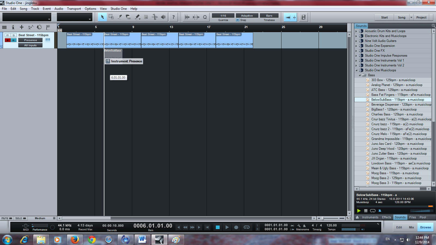The width and height of the screenshot is (436, 245).
Task: Switch to Files browser tab
Action: click(413, 217)
